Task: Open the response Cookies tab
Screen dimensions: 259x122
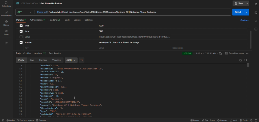Action: [27, 53]
